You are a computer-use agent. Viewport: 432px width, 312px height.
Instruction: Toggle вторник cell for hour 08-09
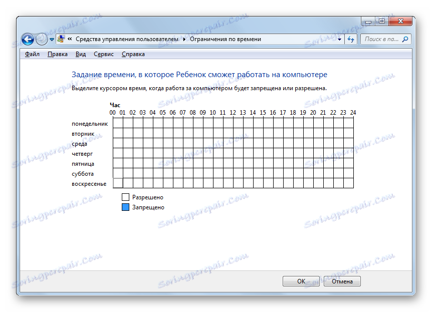(x=198, y=133)
